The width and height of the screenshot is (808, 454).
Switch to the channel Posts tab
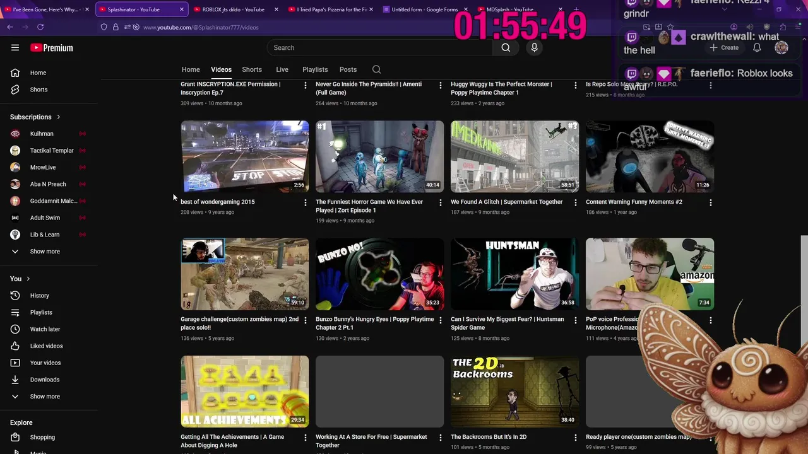pos(348,69)
